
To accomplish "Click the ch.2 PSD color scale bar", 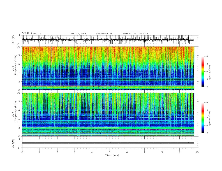I will (203, 118).
